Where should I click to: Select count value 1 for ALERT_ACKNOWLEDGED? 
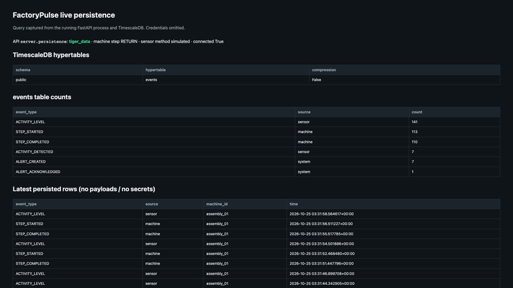412,172
